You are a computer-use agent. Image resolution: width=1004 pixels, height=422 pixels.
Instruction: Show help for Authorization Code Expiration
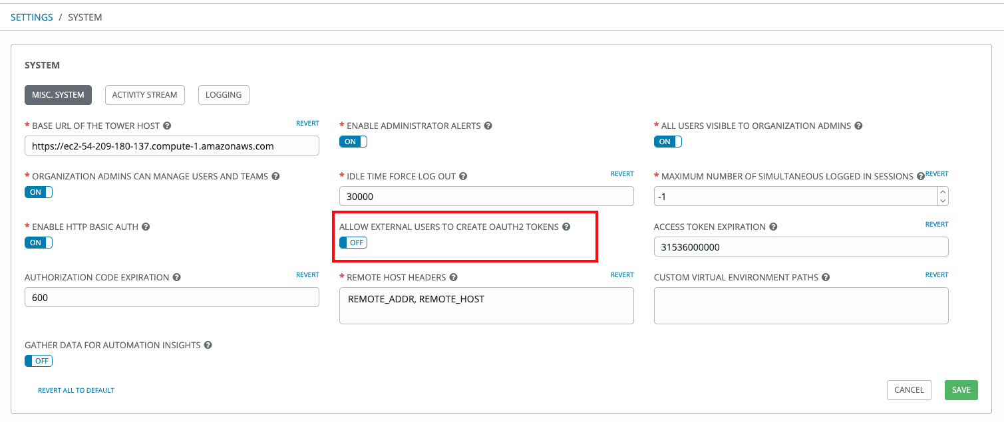pos(176,277)
